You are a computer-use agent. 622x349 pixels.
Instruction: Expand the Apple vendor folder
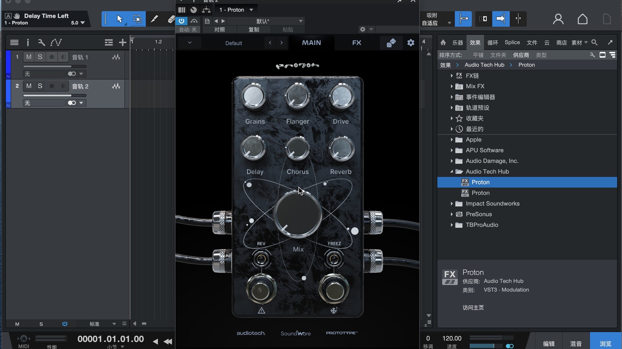452,140
